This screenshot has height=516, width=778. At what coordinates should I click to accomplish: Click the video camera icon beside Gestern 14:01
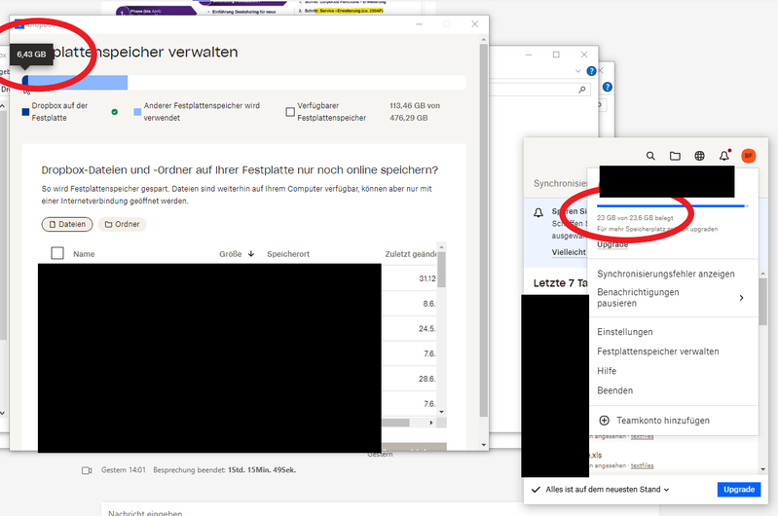click(86, 470)
